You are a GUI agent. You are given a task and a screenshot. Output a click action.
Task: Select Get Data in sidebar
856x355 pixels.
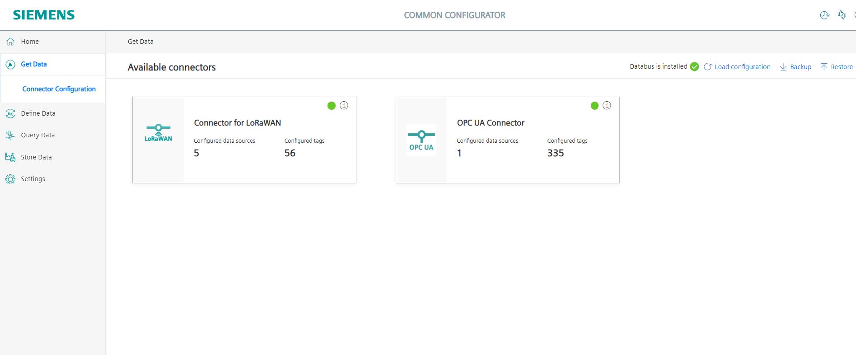click(53, 65)
